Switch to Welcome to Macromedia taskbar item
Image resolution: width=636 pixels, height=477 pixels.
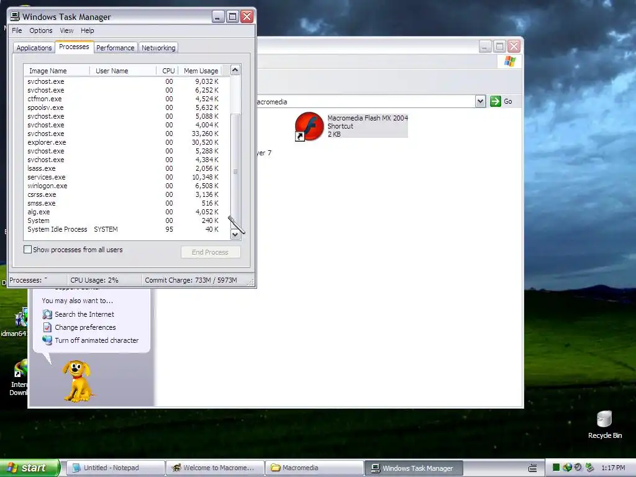215,468
